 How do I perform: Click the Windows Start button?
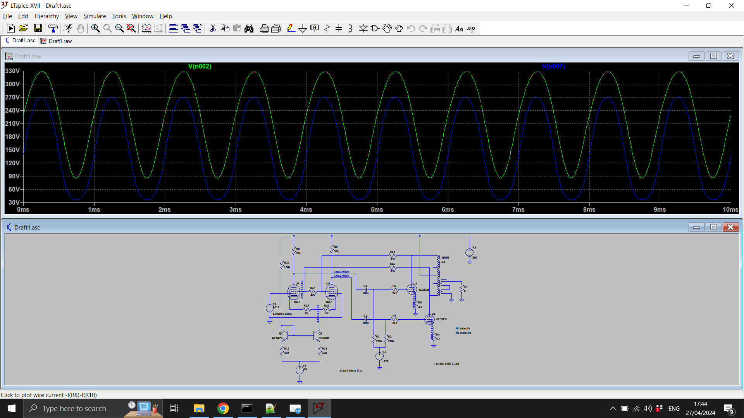(12, 408)
